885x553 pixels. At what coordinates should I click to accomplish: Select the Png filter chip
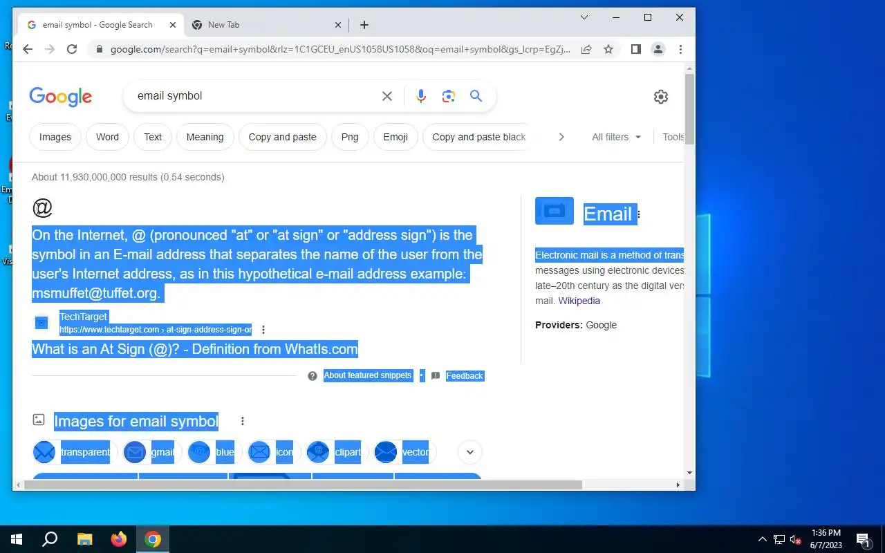pyautogui.click(x=350, y=137)
